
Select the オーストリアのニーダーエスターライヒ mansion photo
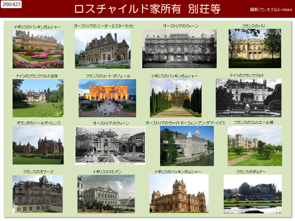[x=103, y=49]
